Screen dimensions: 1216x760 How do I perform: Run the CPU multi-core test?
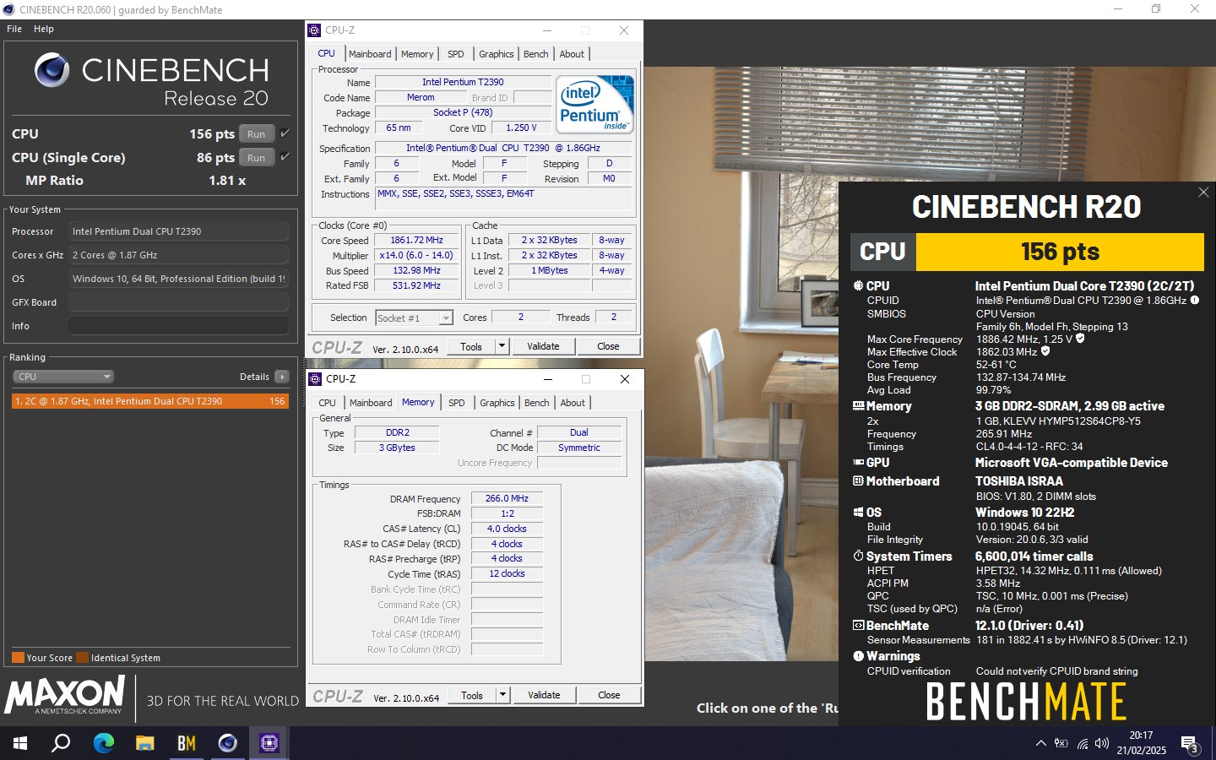[257, 133]
